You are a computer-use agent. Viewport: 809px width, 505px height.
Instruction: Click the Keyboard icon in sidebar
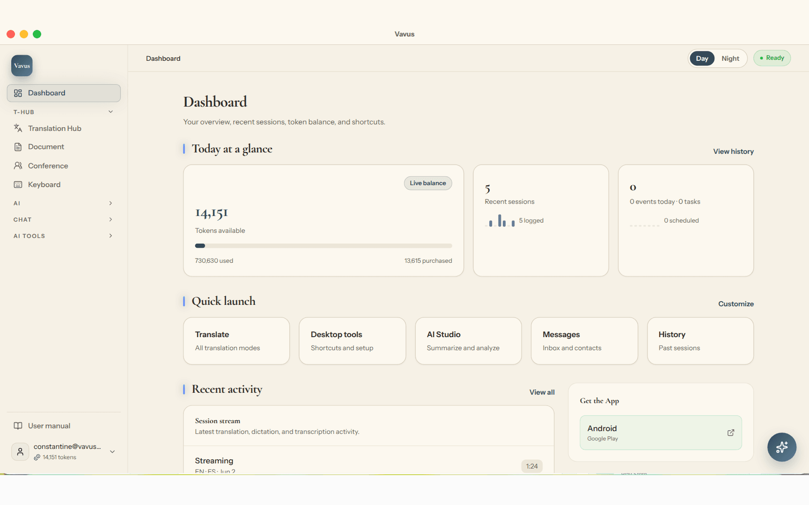(x=18, y=185)
